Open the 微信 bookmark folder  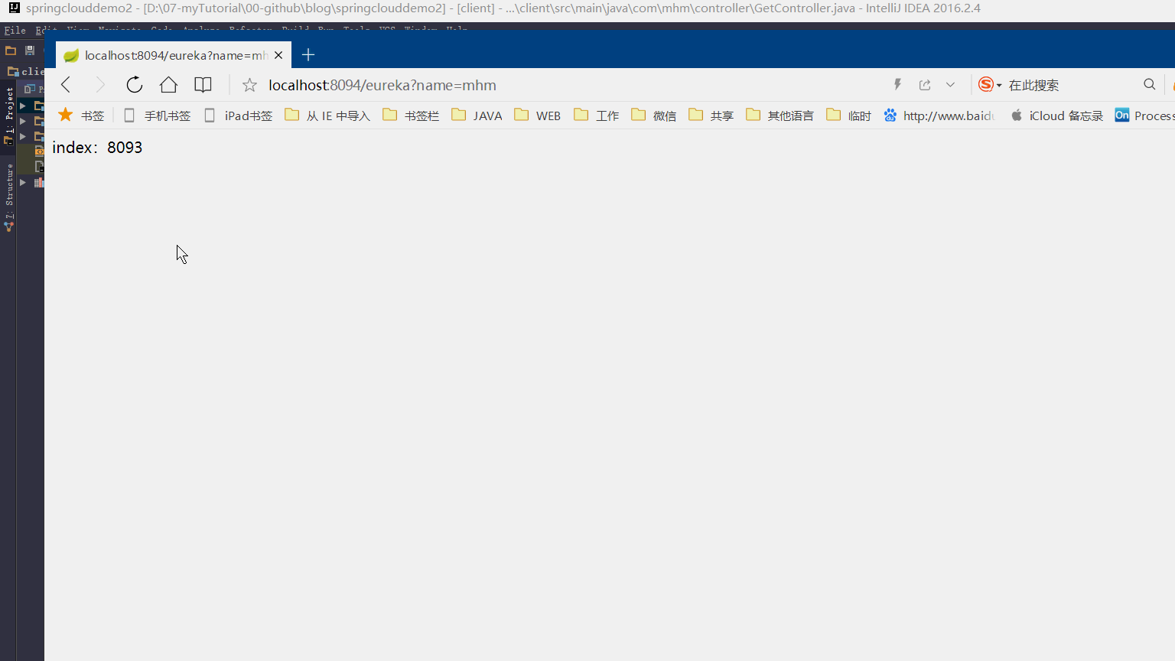click(x=654, y=116)
